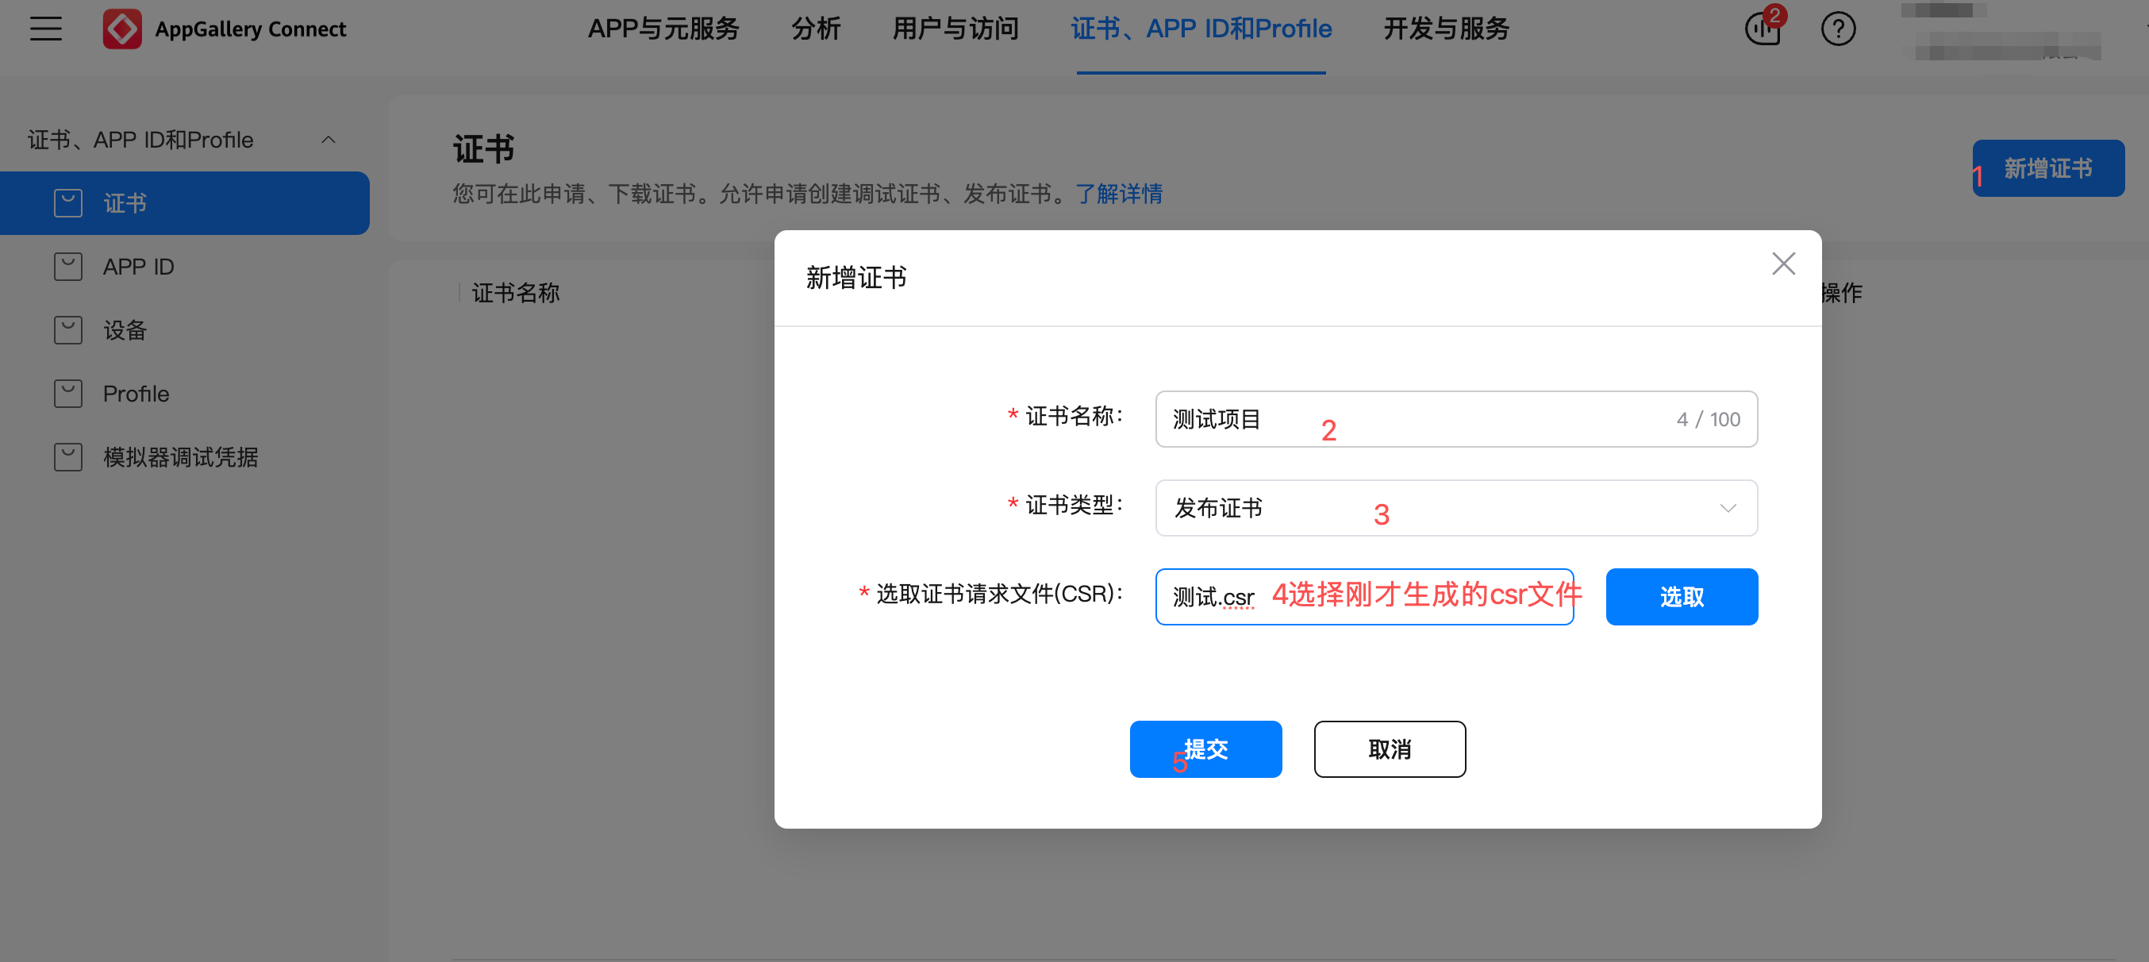
Task: Click the AppGallery Connect logo
Action: pyautogui.click(x=121, y=29)
